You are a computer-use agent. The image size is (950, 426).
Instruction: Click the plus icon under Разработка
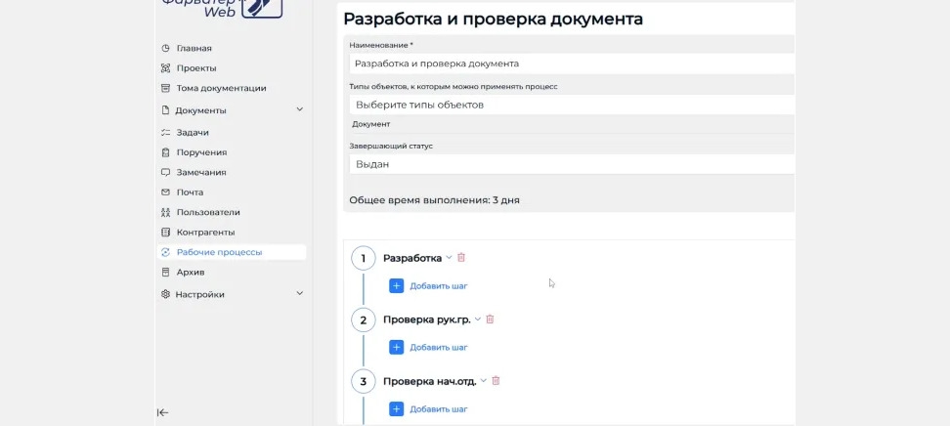(396, 286)
